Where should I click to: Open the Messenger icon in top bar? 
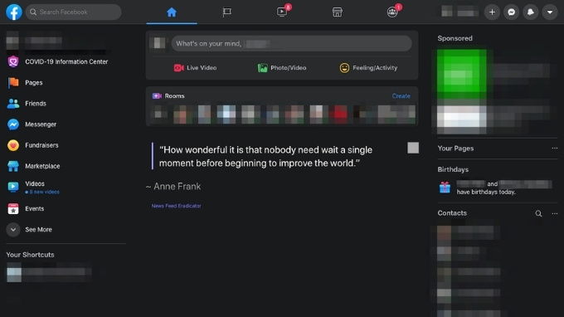tap(511, 12)
